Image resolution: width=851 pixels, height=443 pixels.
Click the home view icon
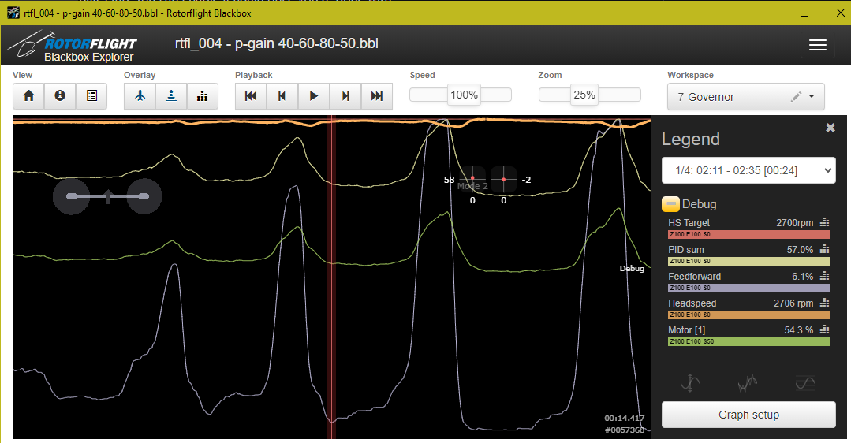point(29,95)
